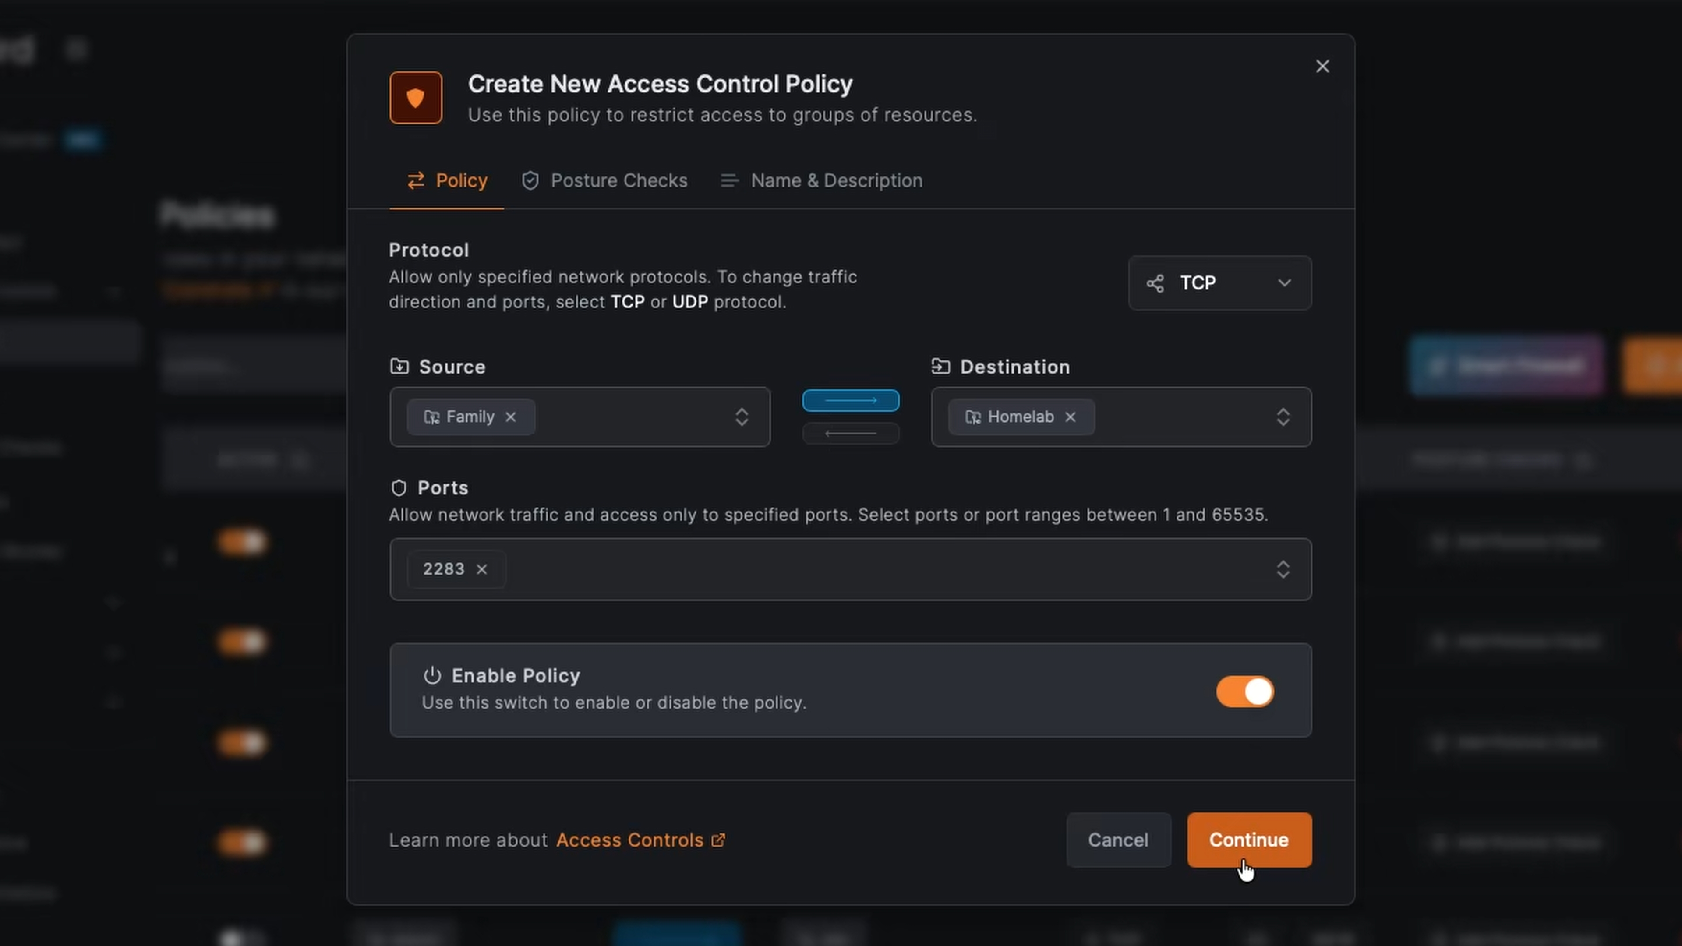Viewport: 1682px width, 946px height.
Task: Click the orange shield policy icon
Action: [415, 98]
